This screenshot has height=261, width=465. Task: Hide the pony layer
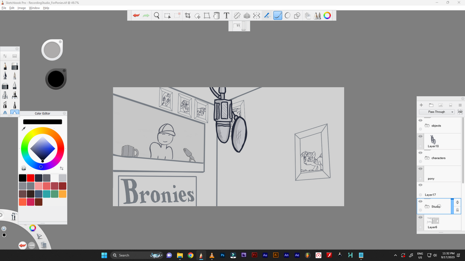pos(420,169)
